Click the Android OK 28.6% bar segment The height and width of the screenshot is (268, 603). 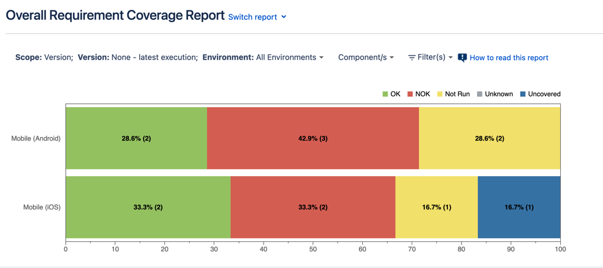136,138
